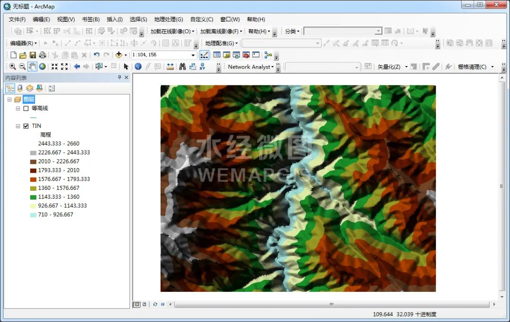Select the Zoom Out tool

[22, 67]
